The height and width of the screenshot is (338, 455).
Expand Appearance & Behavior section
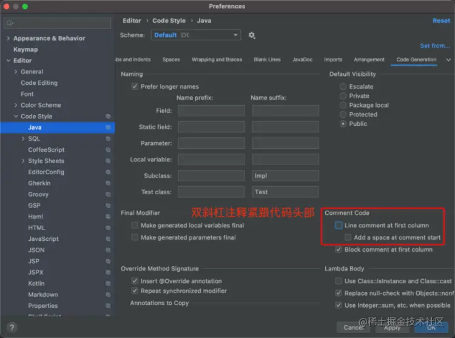[8, 38]
